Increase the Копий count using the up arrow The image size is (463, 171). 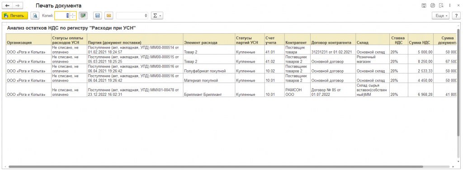73,14
